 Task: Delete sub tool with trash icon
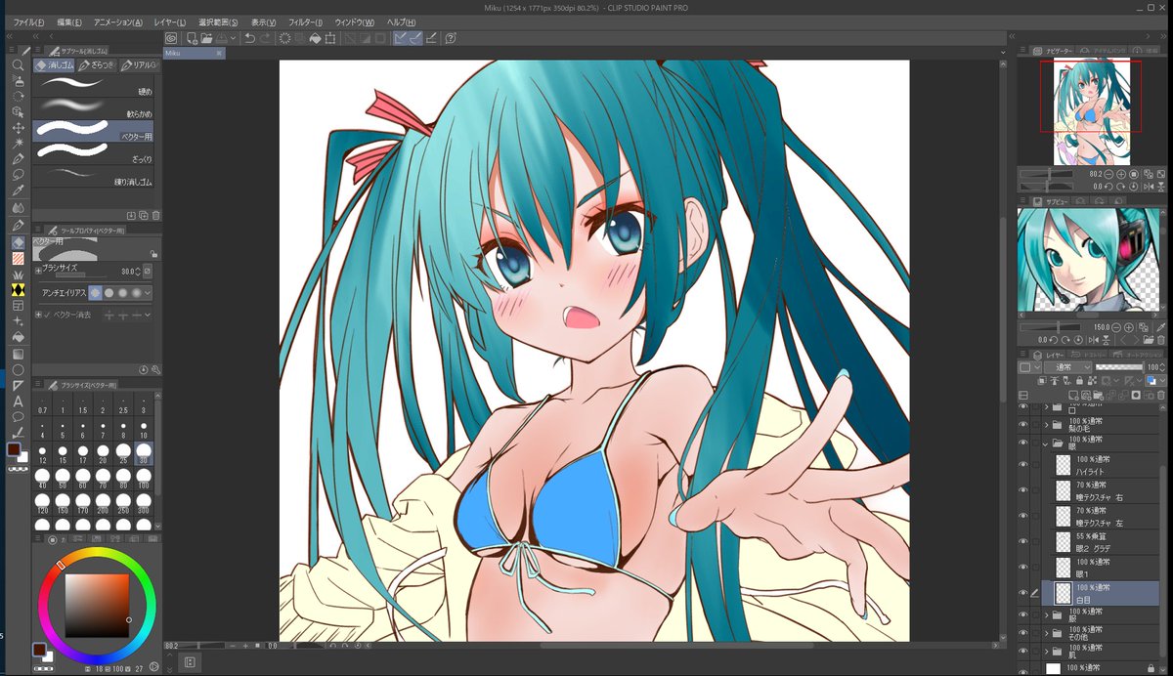tap(155, 215)
